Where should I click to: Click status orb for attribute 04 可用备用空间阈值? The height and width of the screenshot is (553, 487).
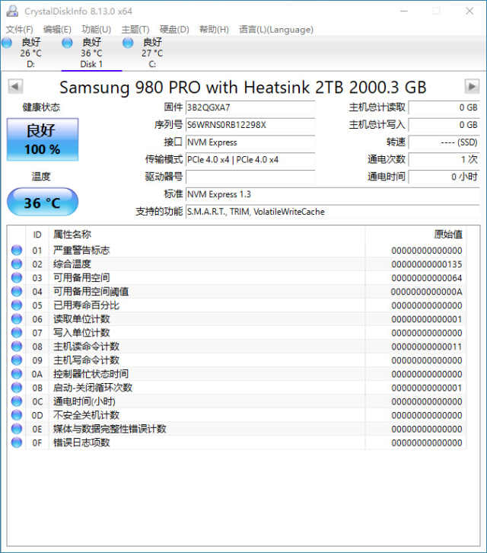point(17,292)
